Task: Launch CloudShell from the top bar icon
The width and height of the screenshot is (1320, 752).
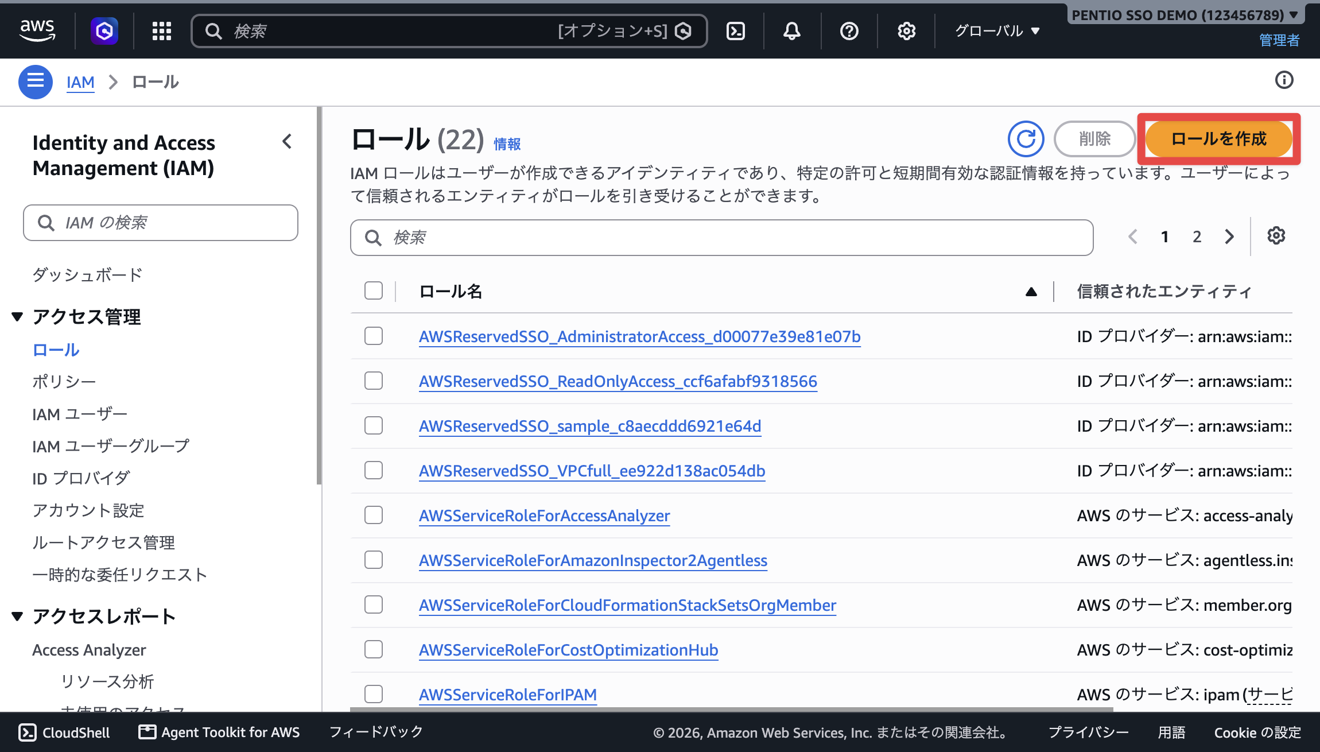Action: 736,31
